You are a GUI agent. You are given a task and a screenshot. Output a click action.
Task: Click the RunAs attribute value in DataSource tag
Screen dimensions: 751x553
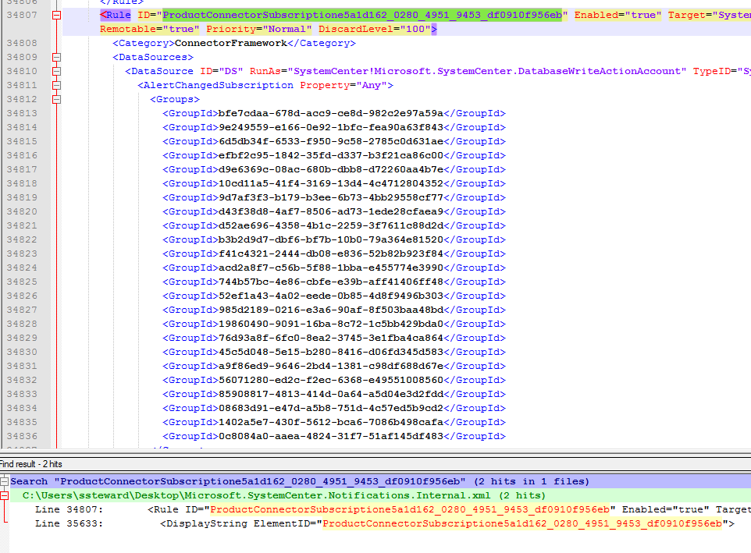[486, 71]
